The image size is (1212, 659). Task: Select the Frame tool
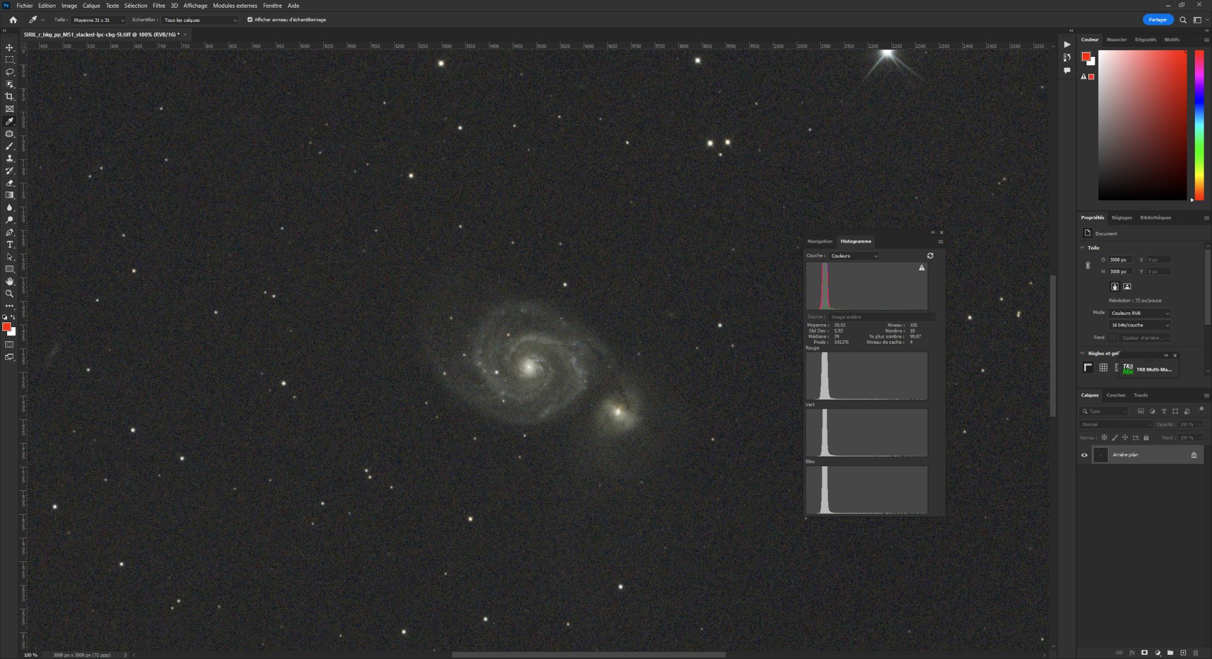pos(9,109)
